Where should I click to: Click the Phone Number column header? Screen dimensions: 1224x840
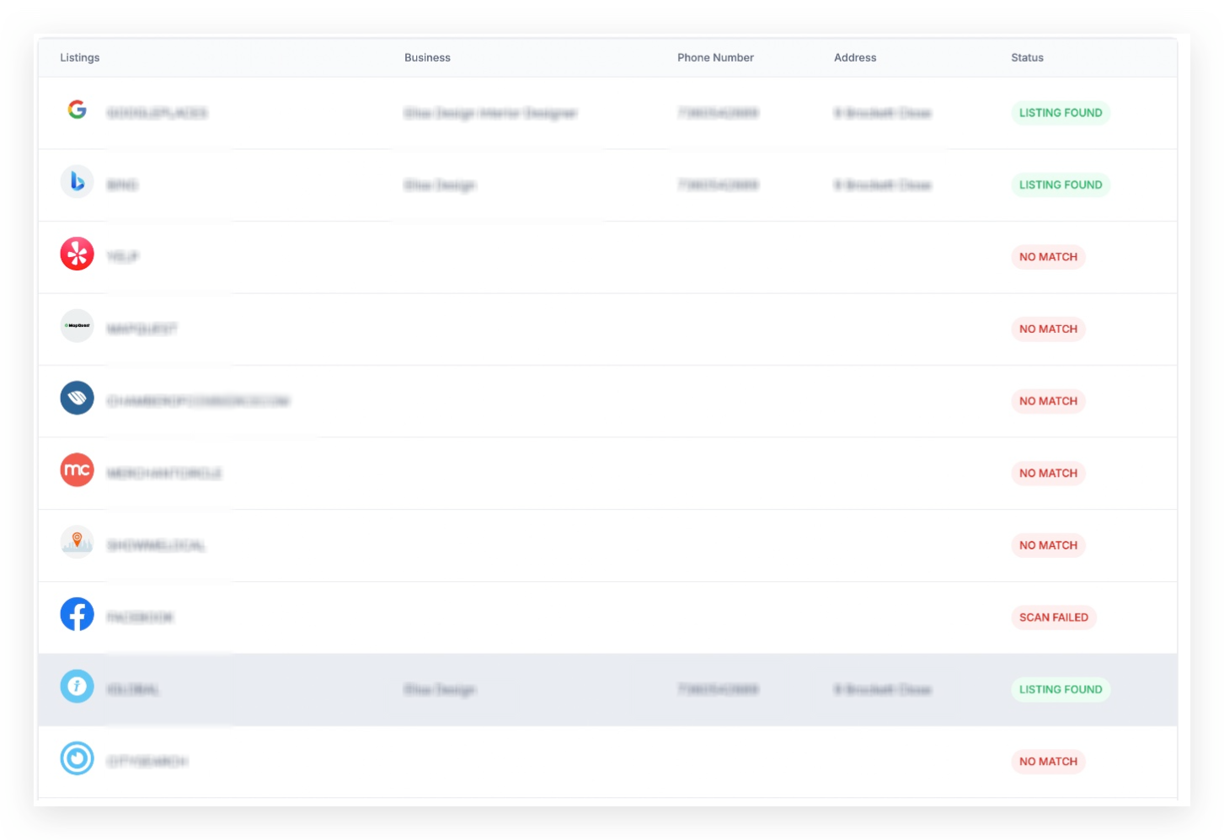(x=715, y=57)
